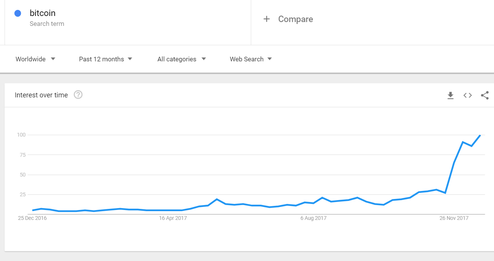
Task: Click the chart peak at value 100
Action: (x=480, y=135)
